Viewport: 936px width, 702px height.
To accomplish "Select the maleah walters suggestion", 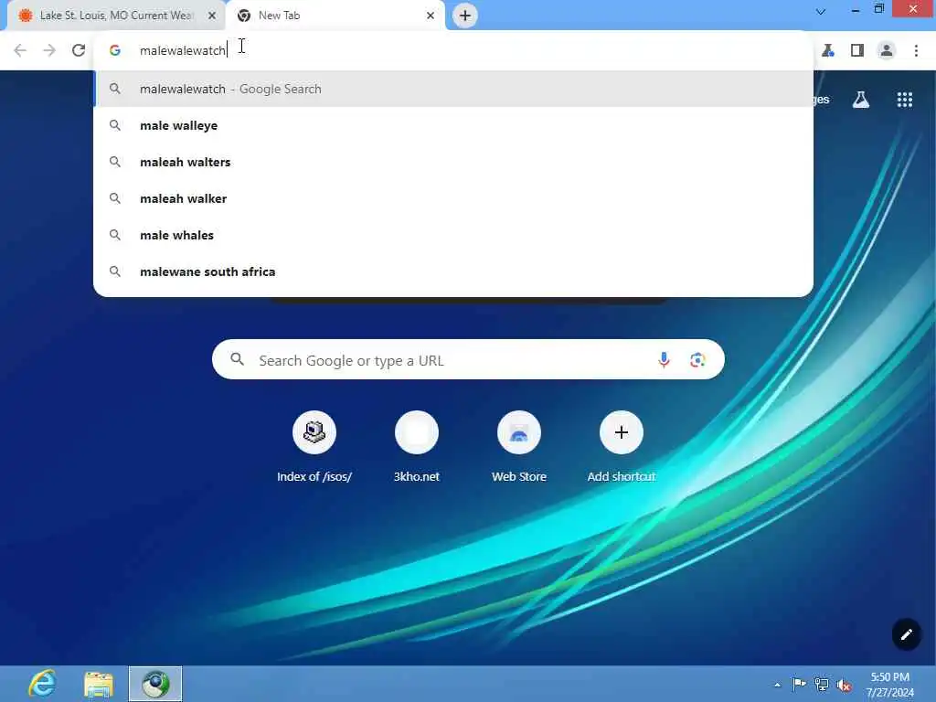I will pyautogui.click(x=453, y=162).
